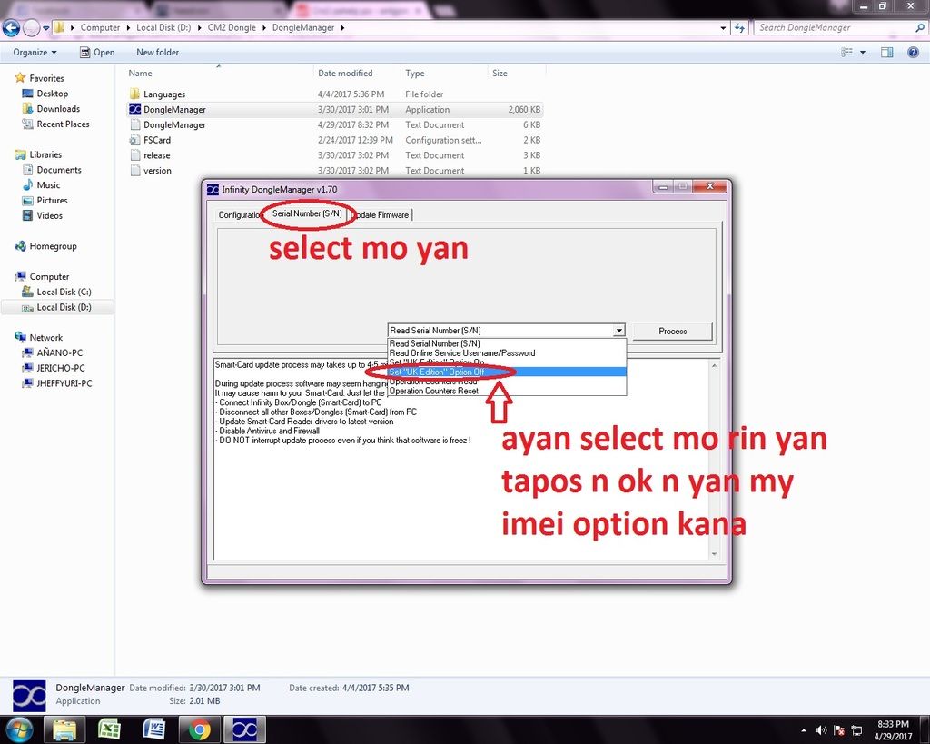Open Microsoft Word in the taskbar
The width and height of the screenshot is (930, 744).
tap(154, 729)
